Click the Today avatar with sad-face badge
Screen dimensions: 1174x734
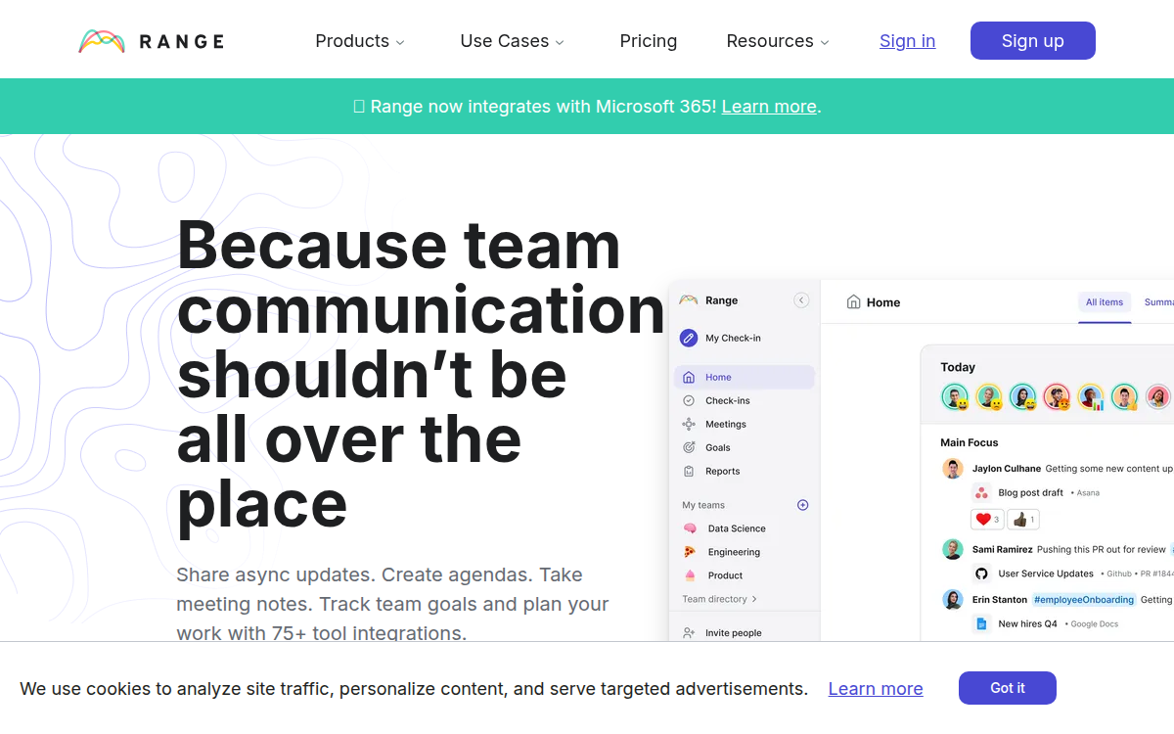point(990,396)
